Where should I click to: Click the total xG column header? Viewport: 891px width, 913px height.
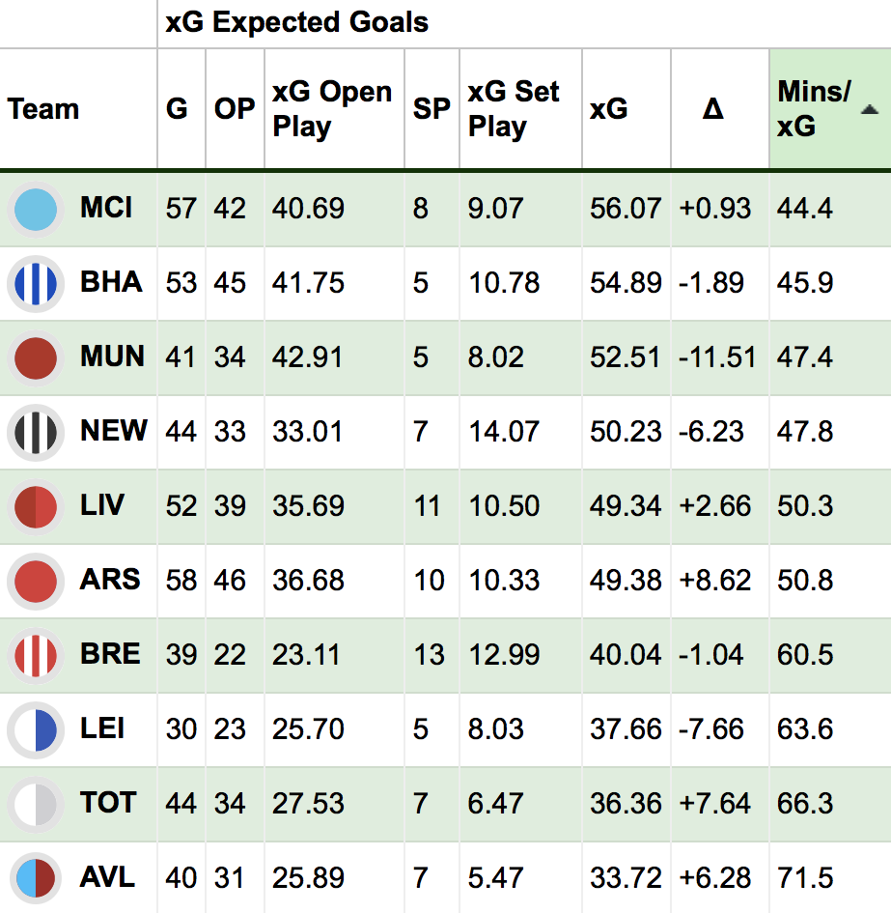609,109
